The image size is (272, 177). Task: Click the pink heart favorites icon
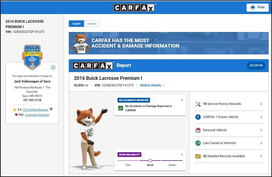(x=16, y=115)
